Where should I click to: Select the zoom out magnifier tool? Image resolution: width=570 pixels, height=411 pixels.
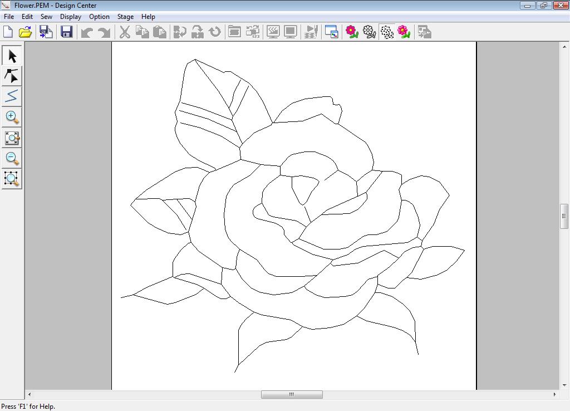tap(12, 158)
